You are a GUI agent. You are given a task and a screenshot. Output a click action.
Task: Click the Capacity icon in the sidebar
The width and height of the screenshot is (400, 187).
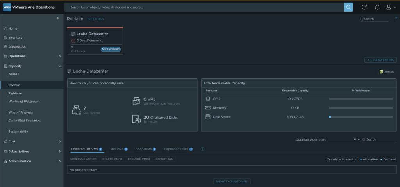pos(5,66)
